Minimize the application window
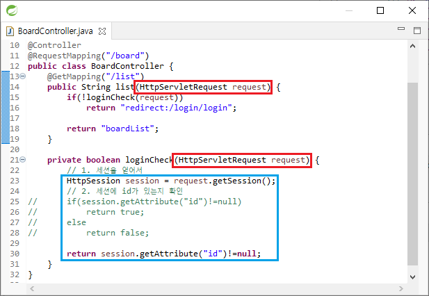Viewport: 429px width, 296px height. 349,10
